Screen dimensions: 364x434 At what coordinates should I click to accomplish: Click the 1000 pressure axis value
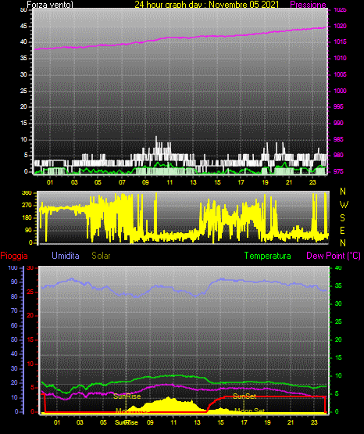pyautogui.click(x=340, y=91)
